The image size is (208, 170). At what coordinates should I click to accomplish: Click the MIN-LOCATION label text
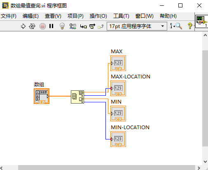[x=130, y=127]
